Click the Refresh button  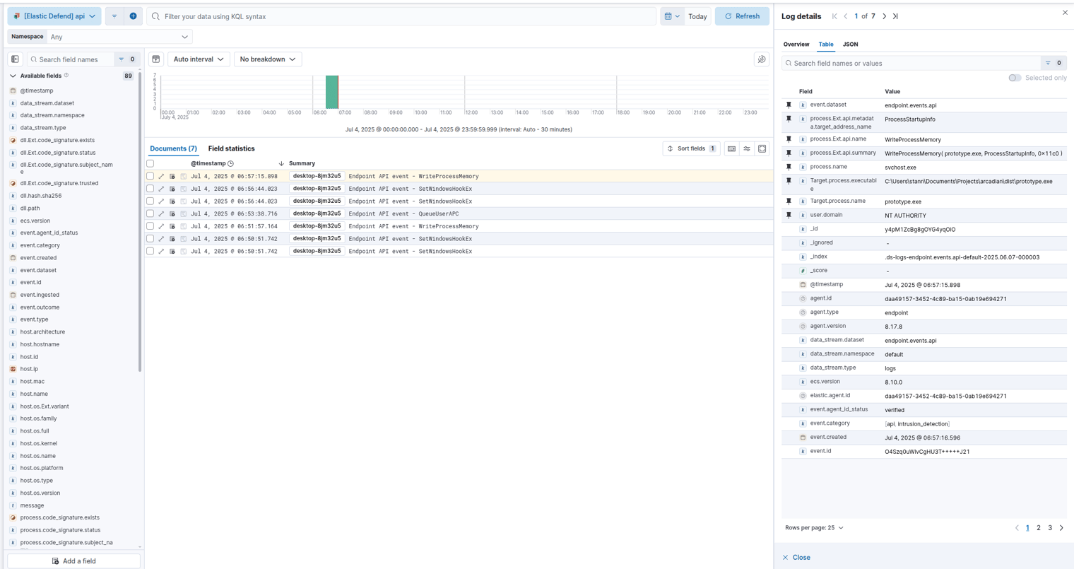[x=742, y=16]
